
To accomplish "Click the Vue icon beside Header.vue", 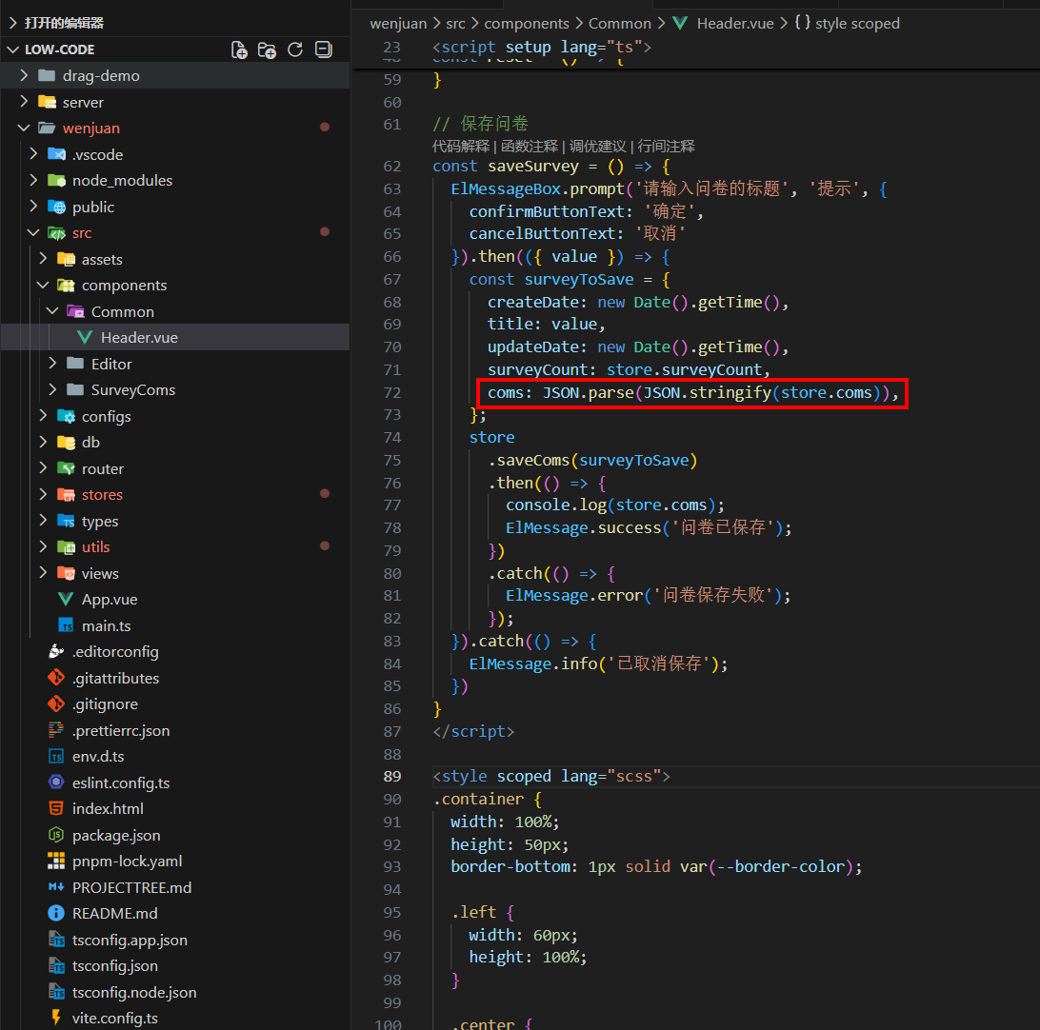I will (x=85, y=337).
